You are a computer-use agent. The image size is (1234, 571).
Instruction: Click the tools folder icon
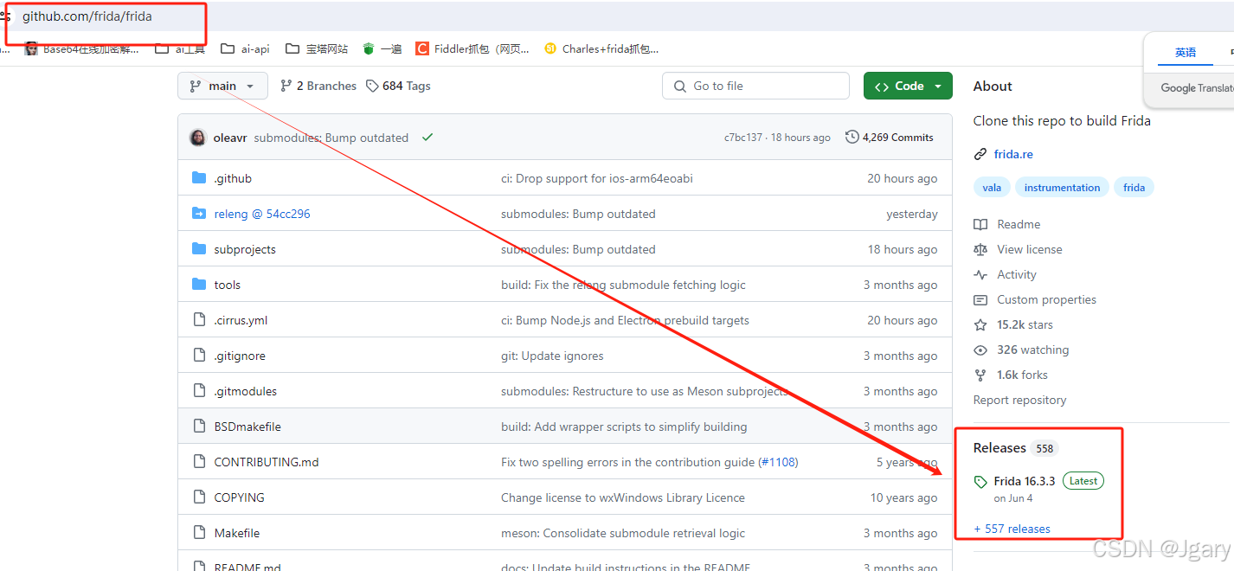(199, 285)
